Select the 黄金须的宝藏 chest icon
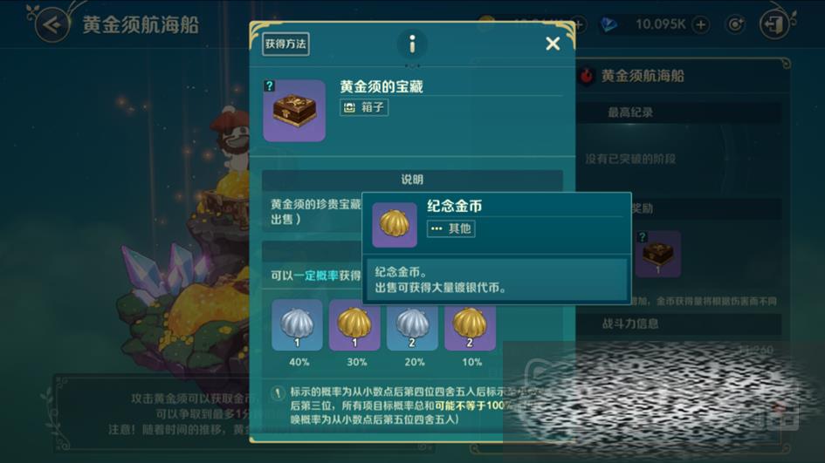Viewport: 825px width, 463px height. point(294,111)
